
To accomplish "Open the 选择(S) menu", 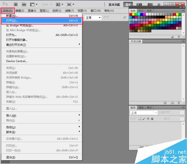I will (57, 11).
